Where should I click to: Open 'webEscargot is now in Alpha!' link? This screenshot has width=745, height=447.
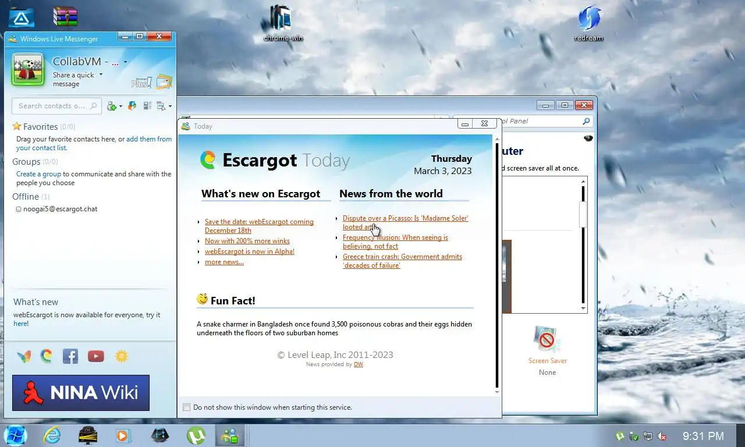pos(249,251)
